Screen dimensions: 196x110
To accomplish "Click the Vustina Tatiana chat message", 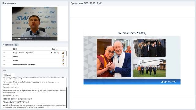I will [34, 106].
